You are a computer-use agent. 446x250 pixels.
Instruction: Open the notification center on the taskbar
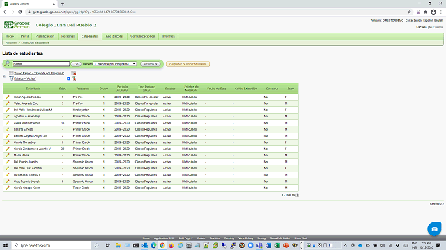click(x=438, y=245)
